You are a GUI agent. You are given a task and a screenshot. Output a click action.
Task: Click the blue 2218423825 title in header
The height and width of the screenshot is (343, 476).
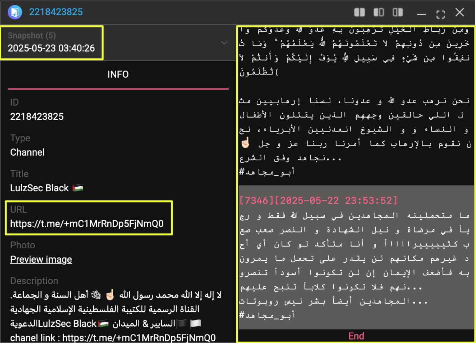(56, 12)
